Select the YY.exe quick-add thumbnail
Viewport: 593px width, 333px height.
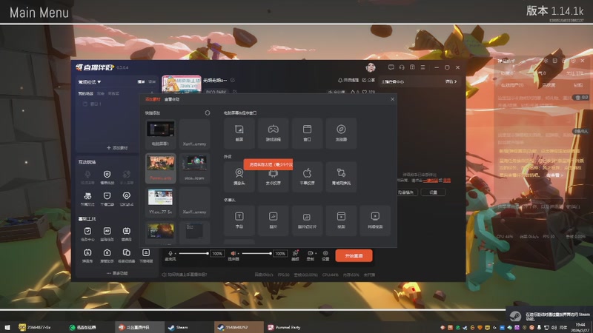[x=160, y=202]
